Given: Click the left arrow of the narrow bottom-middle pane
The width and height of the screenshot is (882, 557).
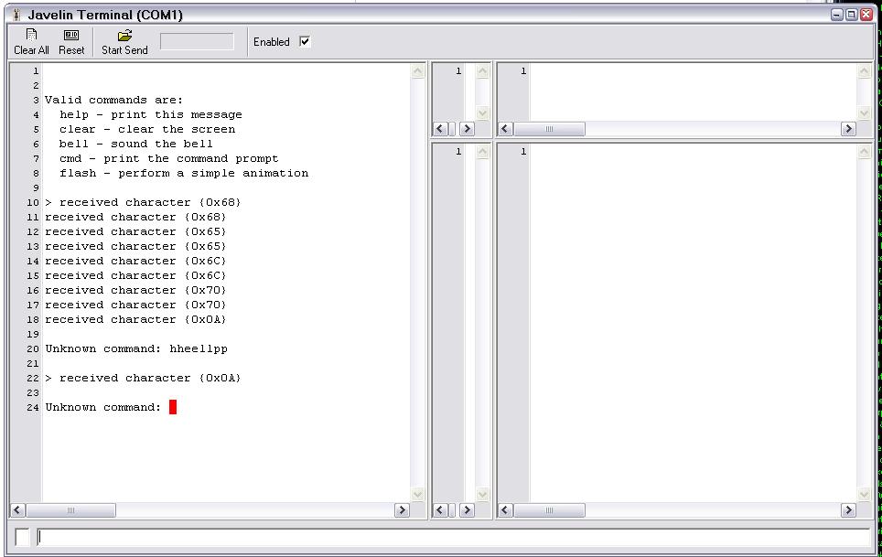Looking at the screenshot, I should coord(440,510).
